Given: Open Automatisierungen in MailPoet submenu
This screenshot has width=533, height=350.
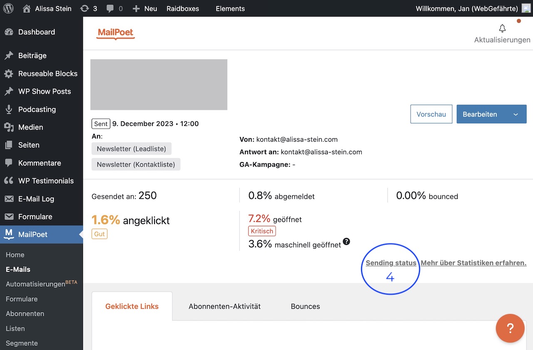Looking at the screenshot, I should point(42,284).
